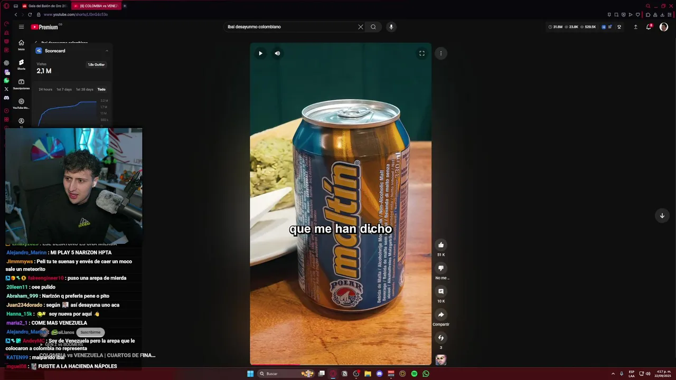The width and height of the screenshot is (676, 380).
Task: Select the 24 hours range tab
Action: tap(45, 89)
